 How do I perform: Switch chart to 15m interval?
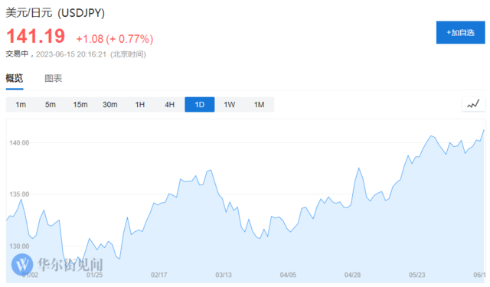click(80, 105)
